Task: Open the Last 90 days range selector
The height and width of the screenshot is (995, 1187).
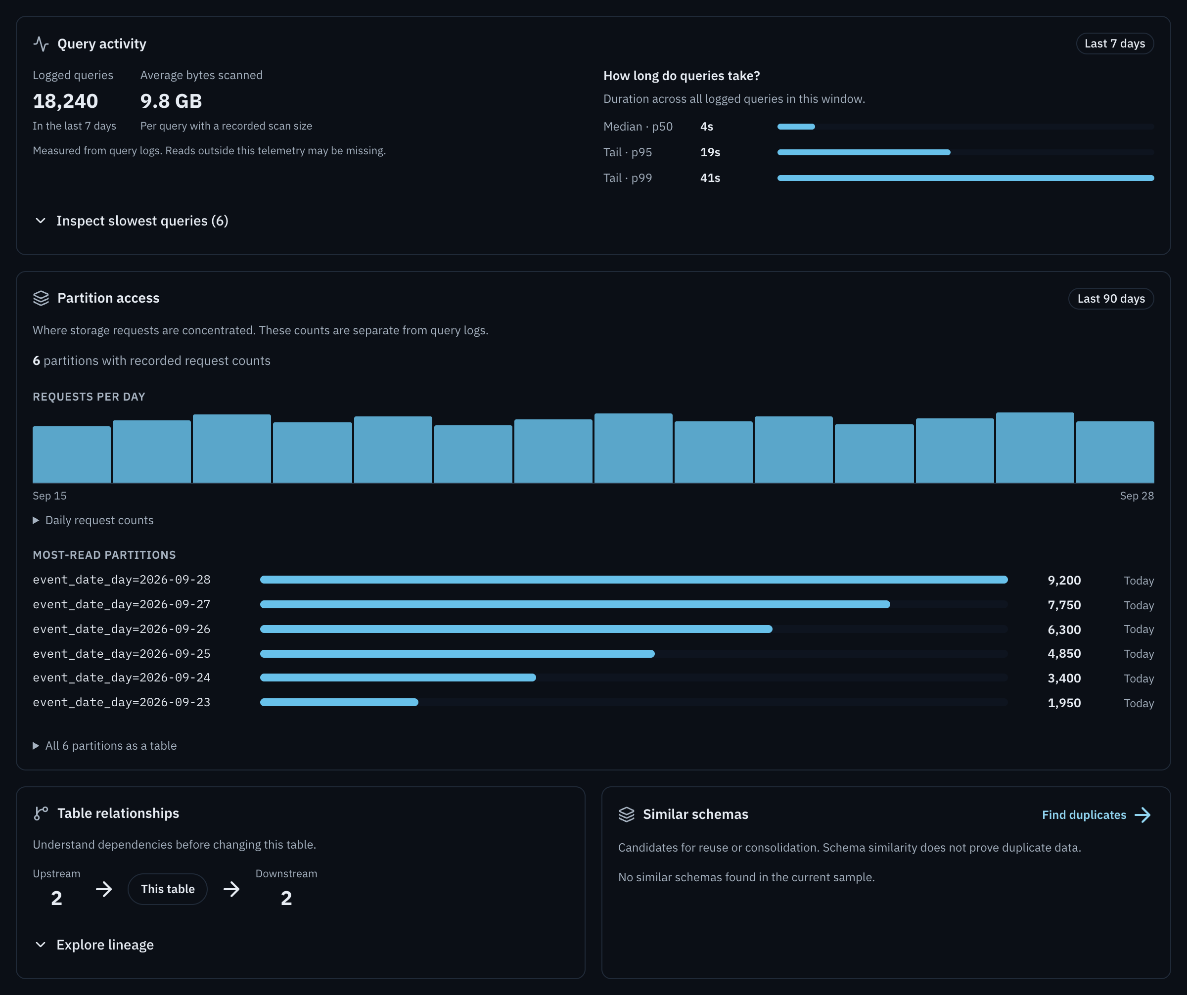Action: point(1111,298)
